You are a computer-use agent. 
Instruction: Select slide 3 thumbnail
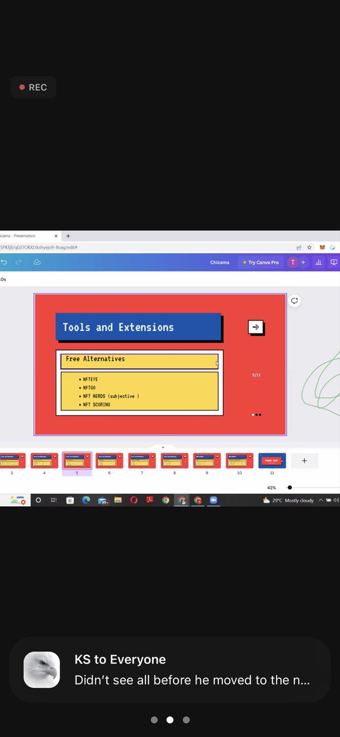pyautogui.click(x=12, y=461)
